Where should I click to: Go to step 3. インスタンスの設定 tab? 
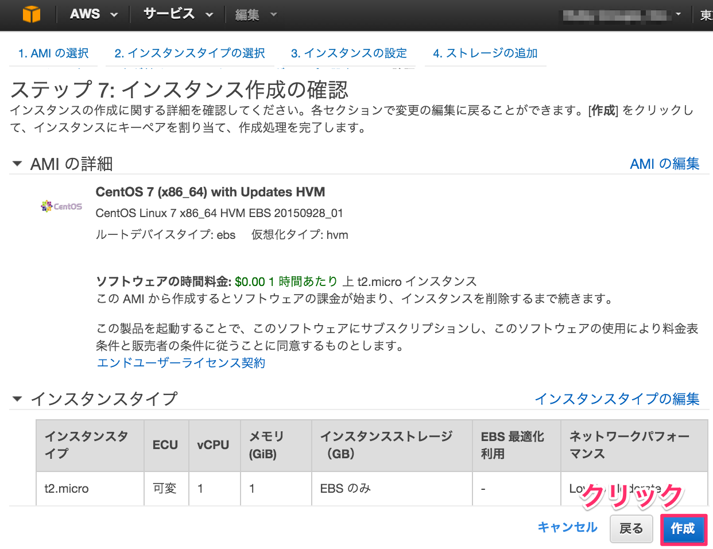tap(349, 53)
